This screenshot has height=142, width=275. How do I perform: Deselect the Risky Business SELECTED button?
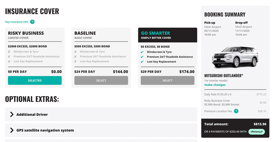[35, 80]
